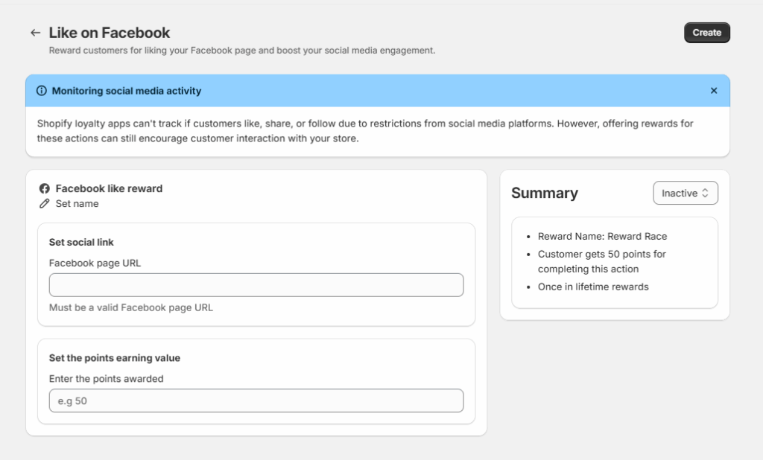Click the Reward Name: Reward Race line
Viewport: 763px width, 460px height.
tap(602, 236)
